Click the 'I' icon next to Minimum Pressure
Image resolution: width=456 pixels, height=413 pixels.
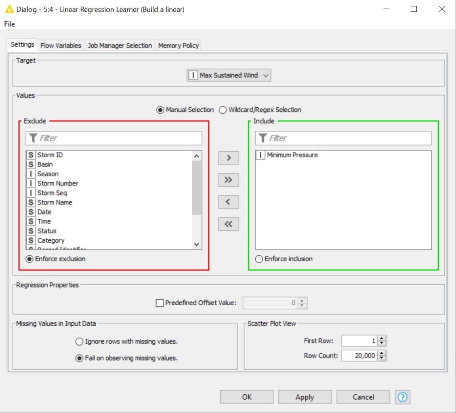tap(260, 154)
